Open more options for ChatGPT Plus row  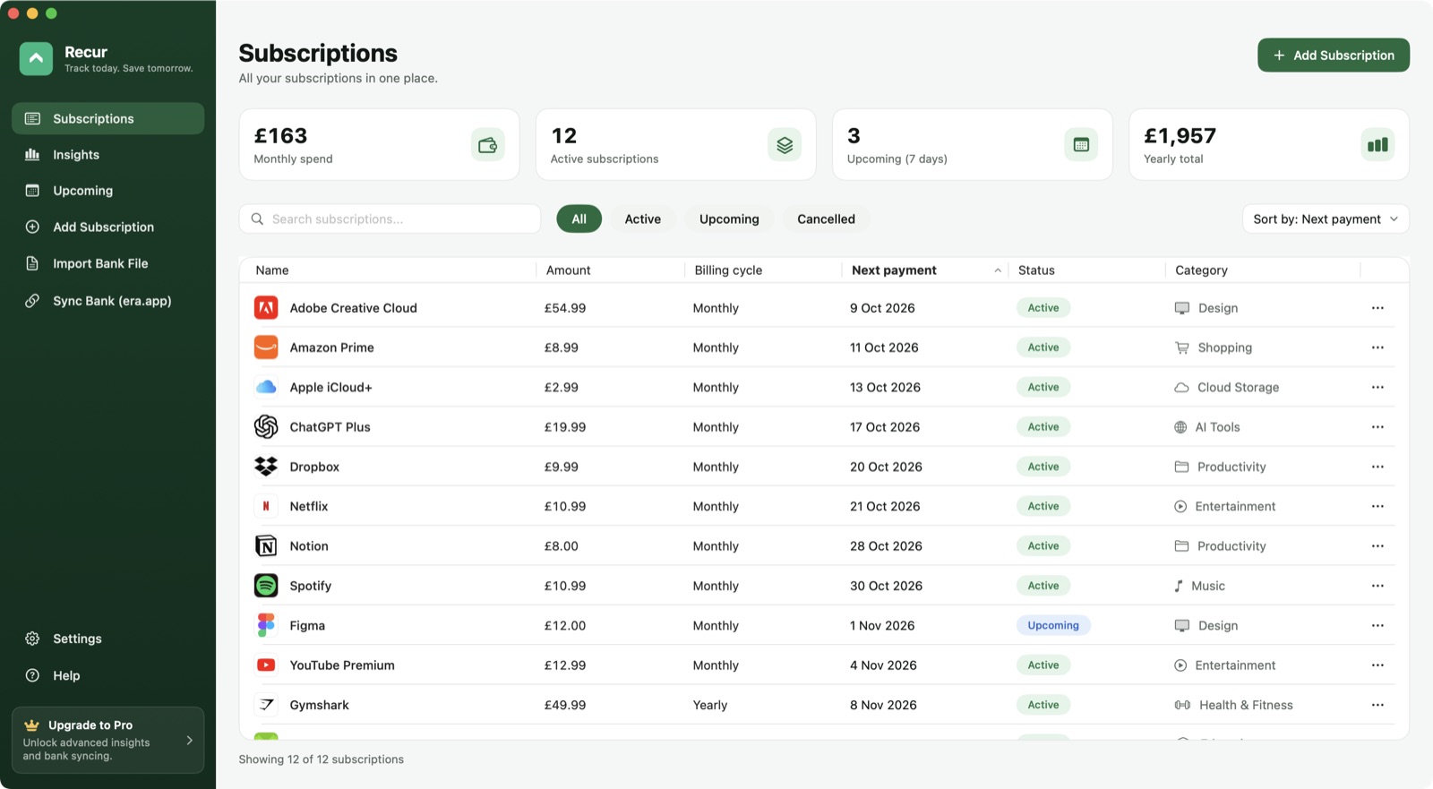click(1377, 427)
